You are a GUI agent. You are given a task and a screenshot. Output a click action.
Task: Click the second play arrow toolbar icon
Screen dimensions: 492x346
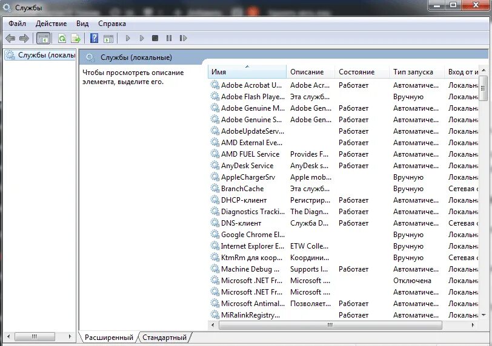142,38
